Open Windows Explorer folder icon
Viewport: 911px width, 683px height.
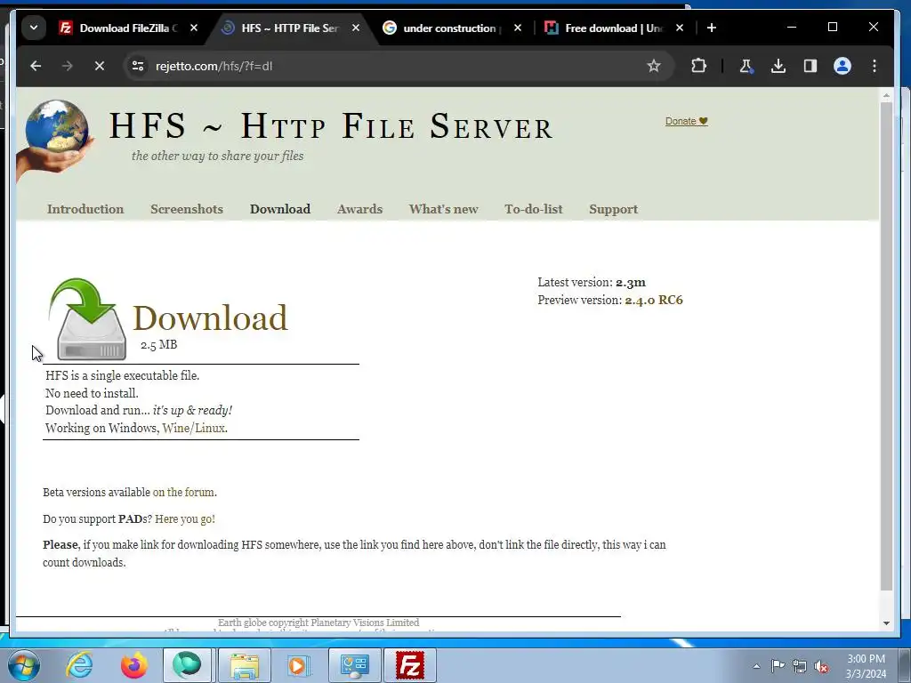click(x=245, y=665)
